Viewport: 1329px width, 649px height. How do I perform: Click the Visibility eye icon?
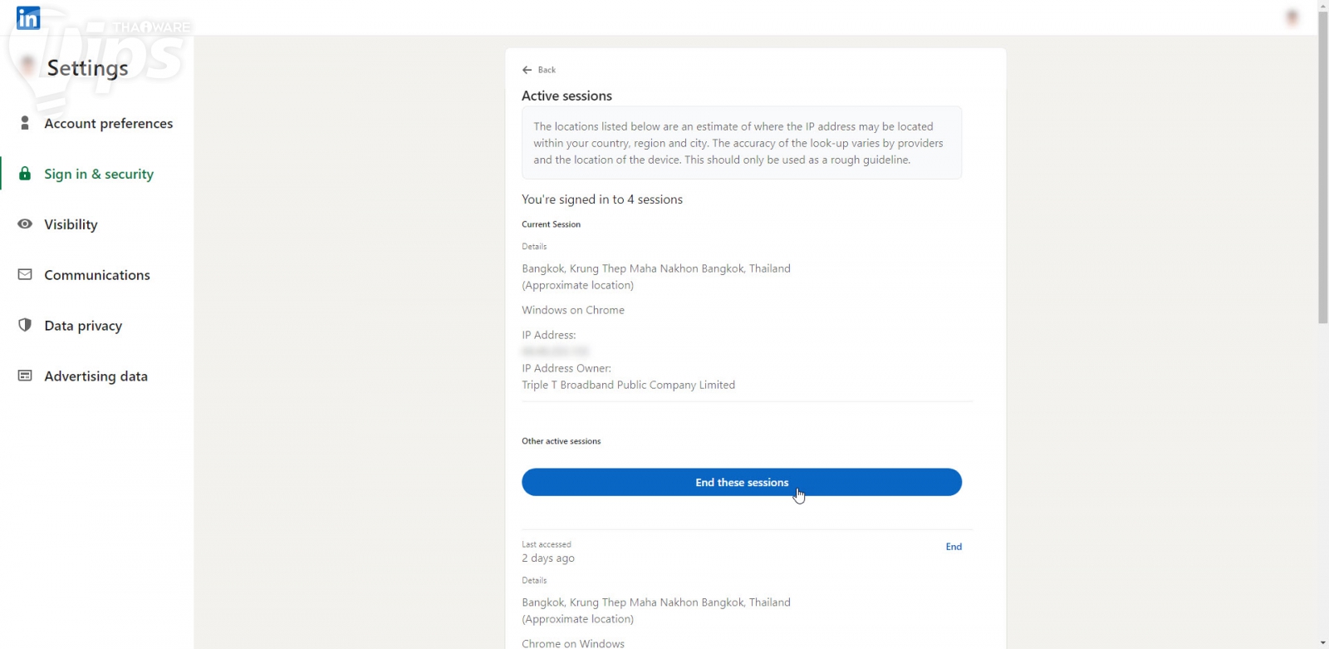tap(25, 224)
